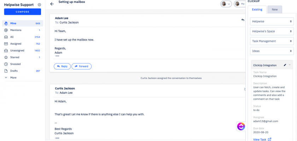The height and width of the screenshot is (141, 297).
Task: Open the Helpwise workspace dropdown
Action: click(x=272, y=22)
